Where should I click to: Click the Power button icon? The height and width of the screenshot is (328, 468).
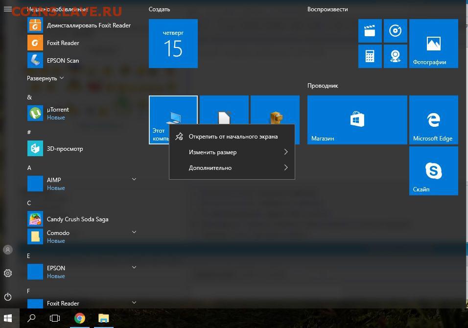[x=8, y=297]
